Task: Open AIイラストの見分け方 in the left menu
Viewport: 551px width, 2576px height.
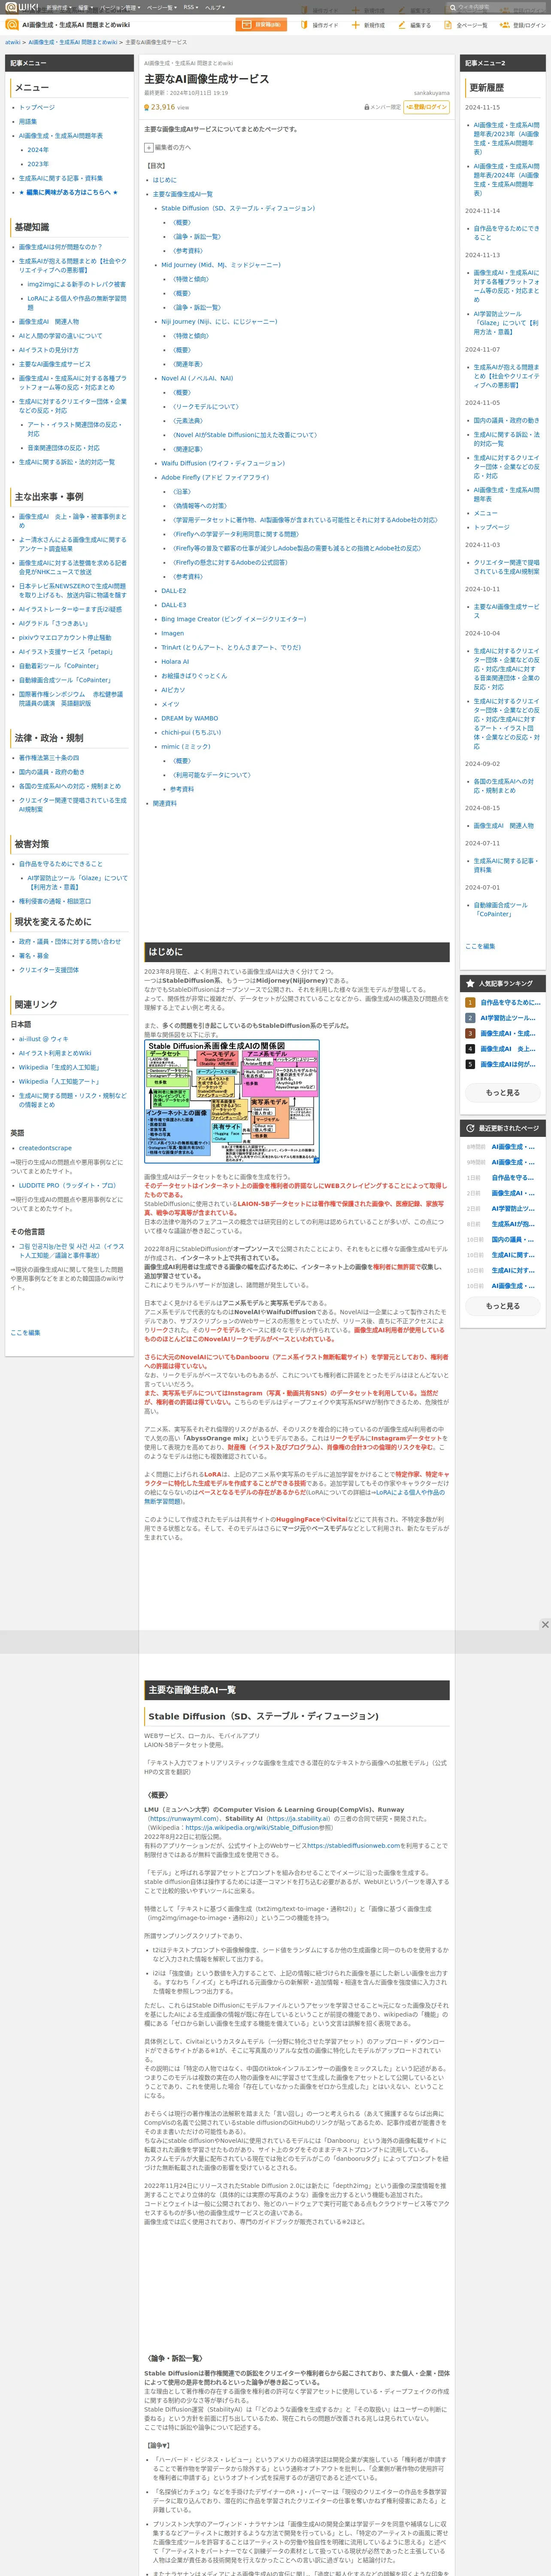Action: pyautogui.click(x=48, y=350)
